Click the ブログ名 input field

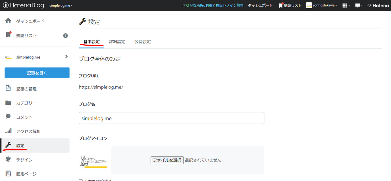click(x=171, y=118)
